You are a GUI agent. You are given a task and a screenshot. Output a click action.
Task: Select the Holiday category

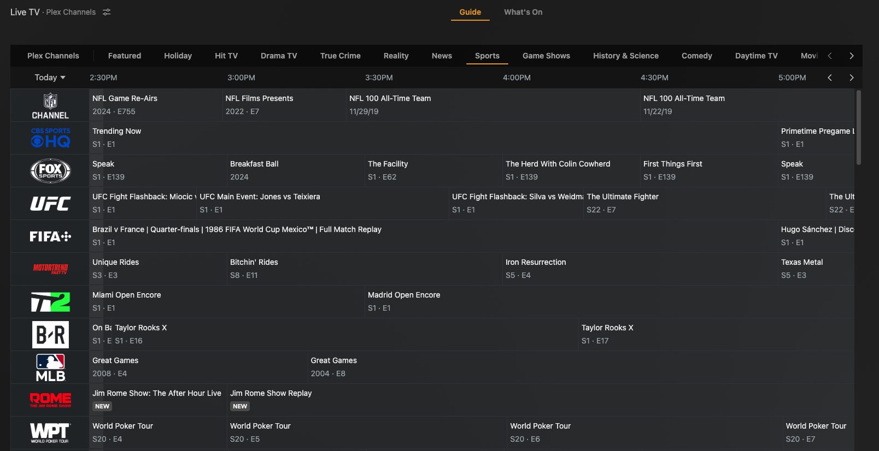pos(178,56)
